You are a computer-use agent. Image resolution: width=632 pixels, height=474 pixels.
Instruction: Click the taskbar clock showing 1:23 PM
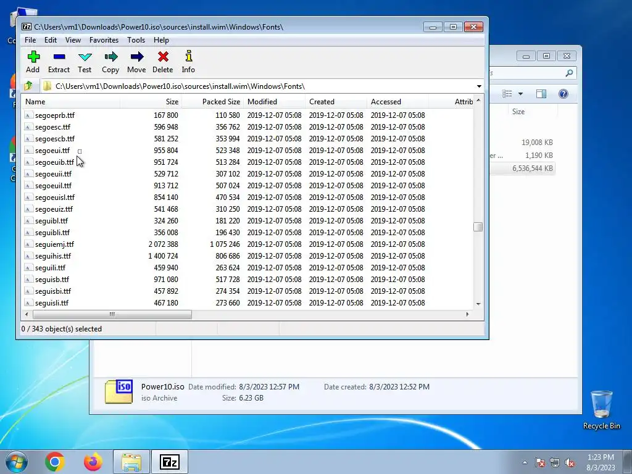pos(601,457)
